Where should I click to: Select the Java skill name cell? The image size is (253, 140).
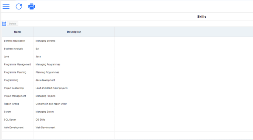[18, 57]
